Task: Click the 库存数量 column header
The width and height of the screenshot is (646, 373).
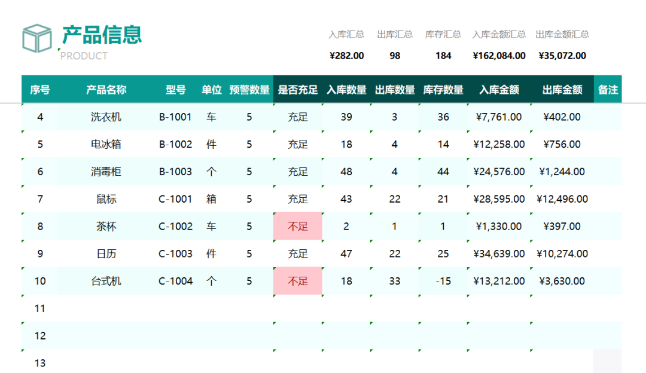Action: [x=443, y=90]
